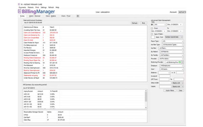This screenshot has height=127, width=203.
Task: Click the app icon in the title bar
Action: point(19,4)
